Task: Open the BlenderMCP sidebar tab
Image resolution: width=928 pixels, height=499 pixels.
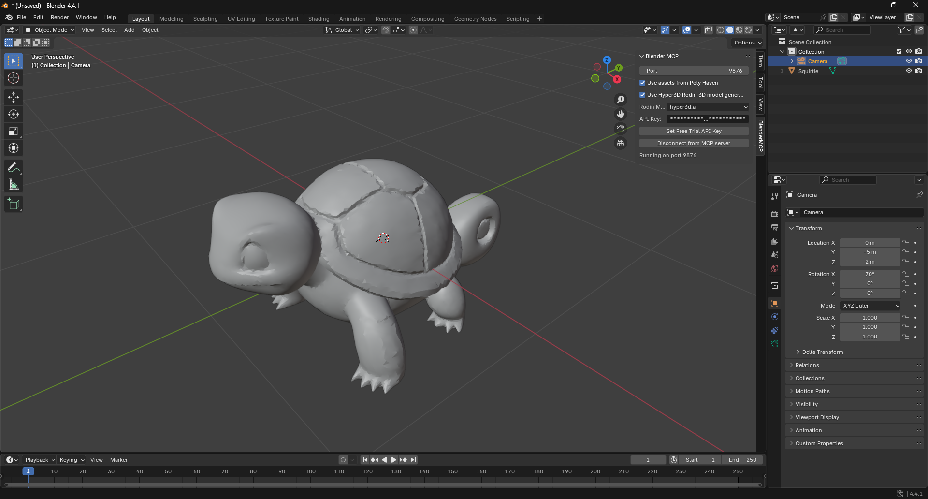Action: click(x=760, y=136)
